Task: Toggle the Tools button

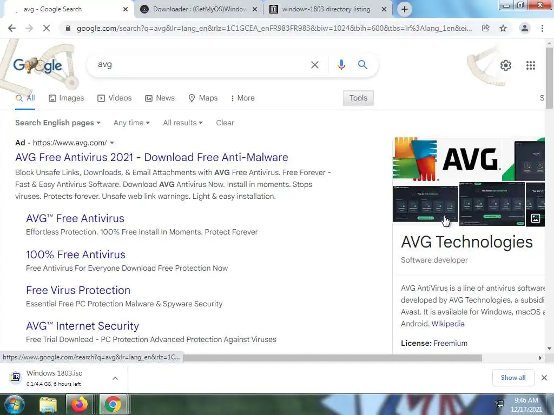Action: (358, 98)
